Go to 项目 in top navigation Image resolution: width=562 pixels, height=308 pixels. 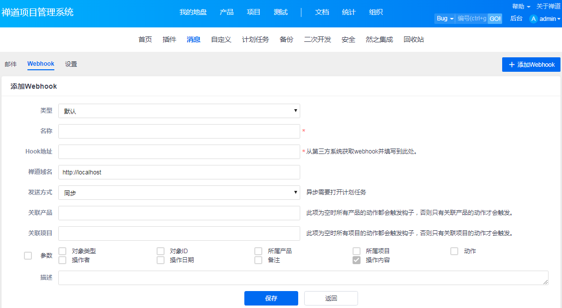pyautogui.click(x=253, y=12)
